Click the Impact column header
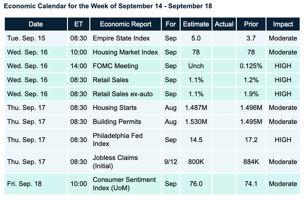This screenshot has height=202, width=307. (283, 24)
